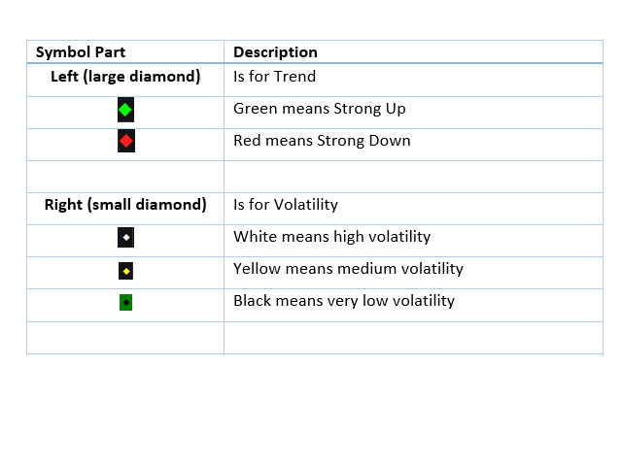Click the 'Is for Volatility' text

286,205
